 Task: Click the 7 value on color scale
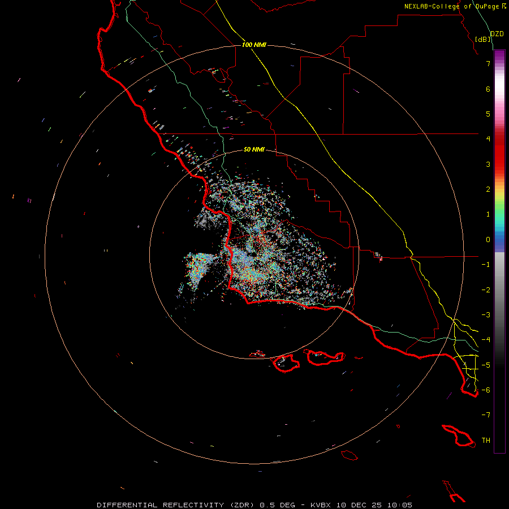pos(488,63)
